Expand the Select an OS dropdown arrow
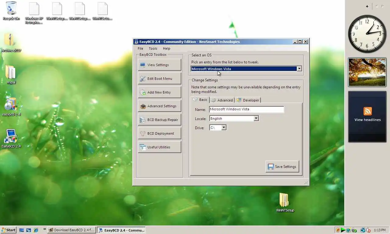Viewport: 390px width, 234px height. pos(299,69)
